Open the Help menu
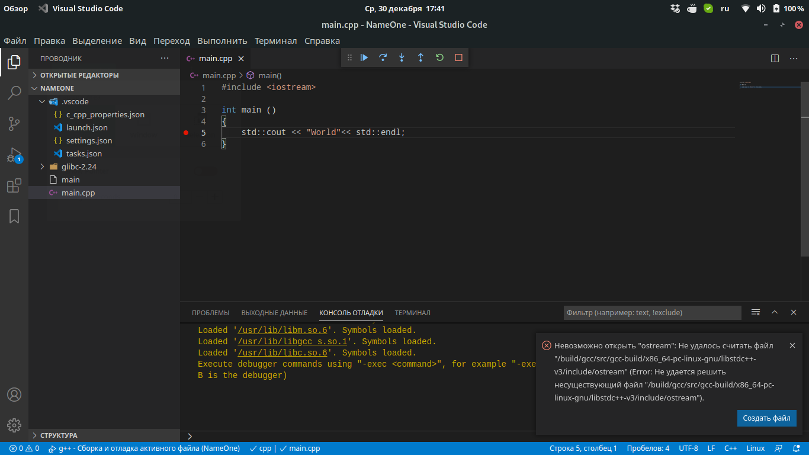Viewport: 809px width, 455px height. 322,41
